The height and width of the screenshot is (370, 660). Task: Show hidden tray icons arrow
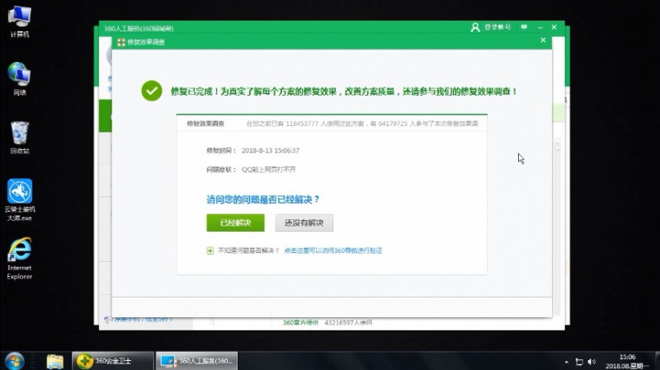567,362
